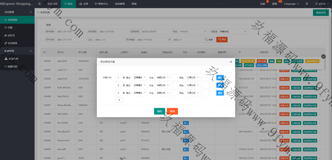The height and width of the screenshot is (160, 332).
Task: Open the 佣金 dropdown in plan row 3
Action: coord(193,93)
